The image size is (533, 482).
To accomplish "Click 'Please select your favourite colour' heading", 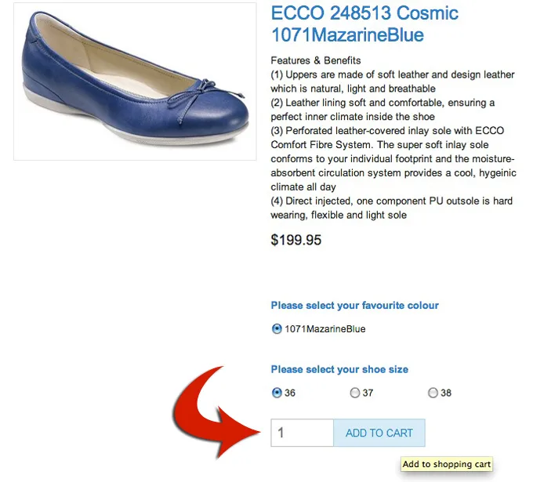I will click(x=355, y=306).
